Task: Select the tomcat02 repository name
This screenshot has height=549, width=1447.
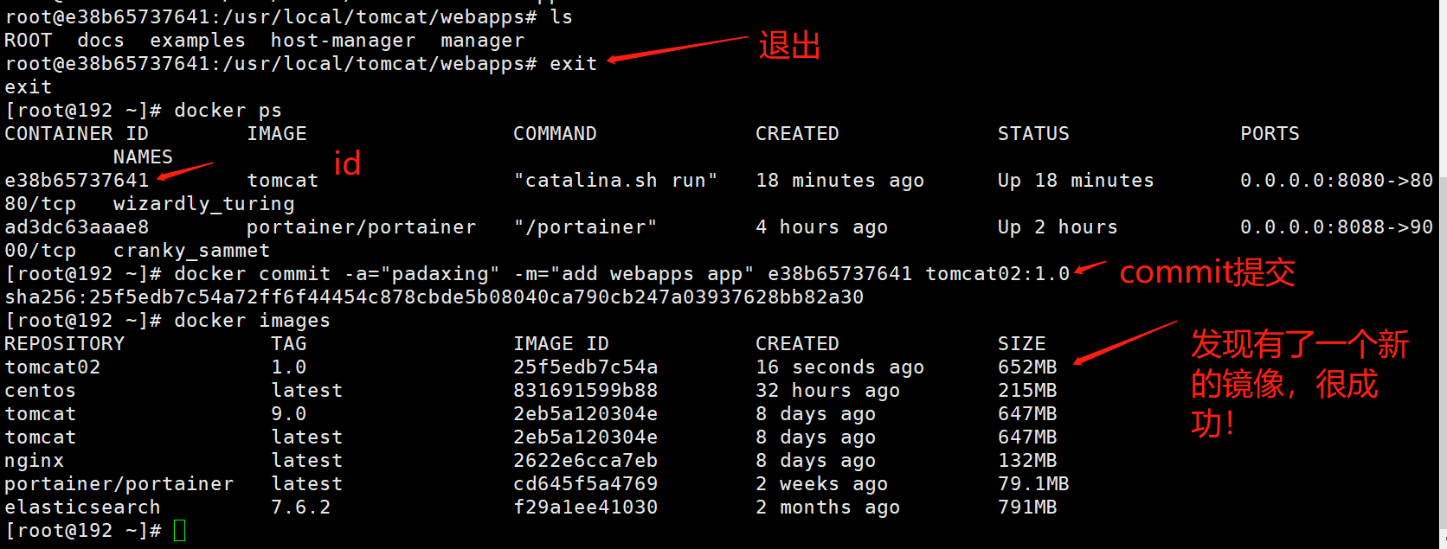Action: 53,367
